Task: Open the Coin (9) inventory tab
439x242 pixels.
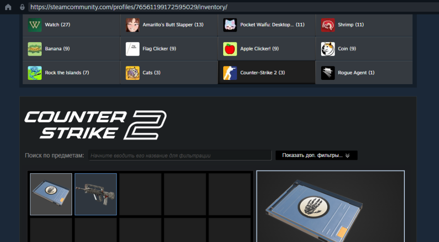Action: (364, 49)
